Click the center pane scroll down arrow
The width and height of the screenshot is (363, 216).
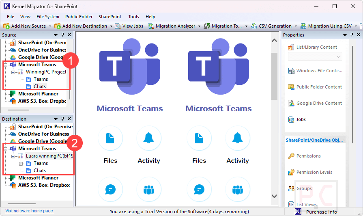pos(274,196)
